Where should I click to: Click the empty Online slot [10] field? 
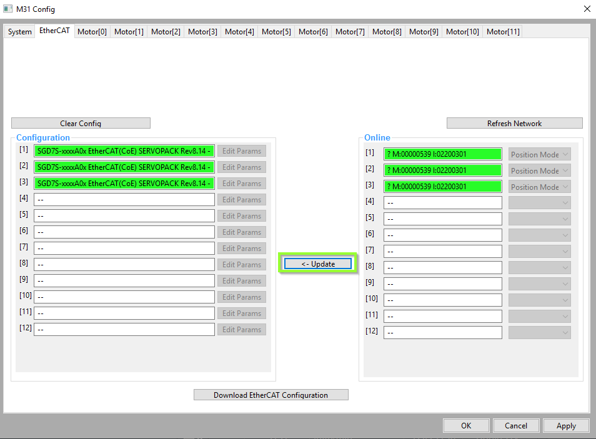click(443, 300)
